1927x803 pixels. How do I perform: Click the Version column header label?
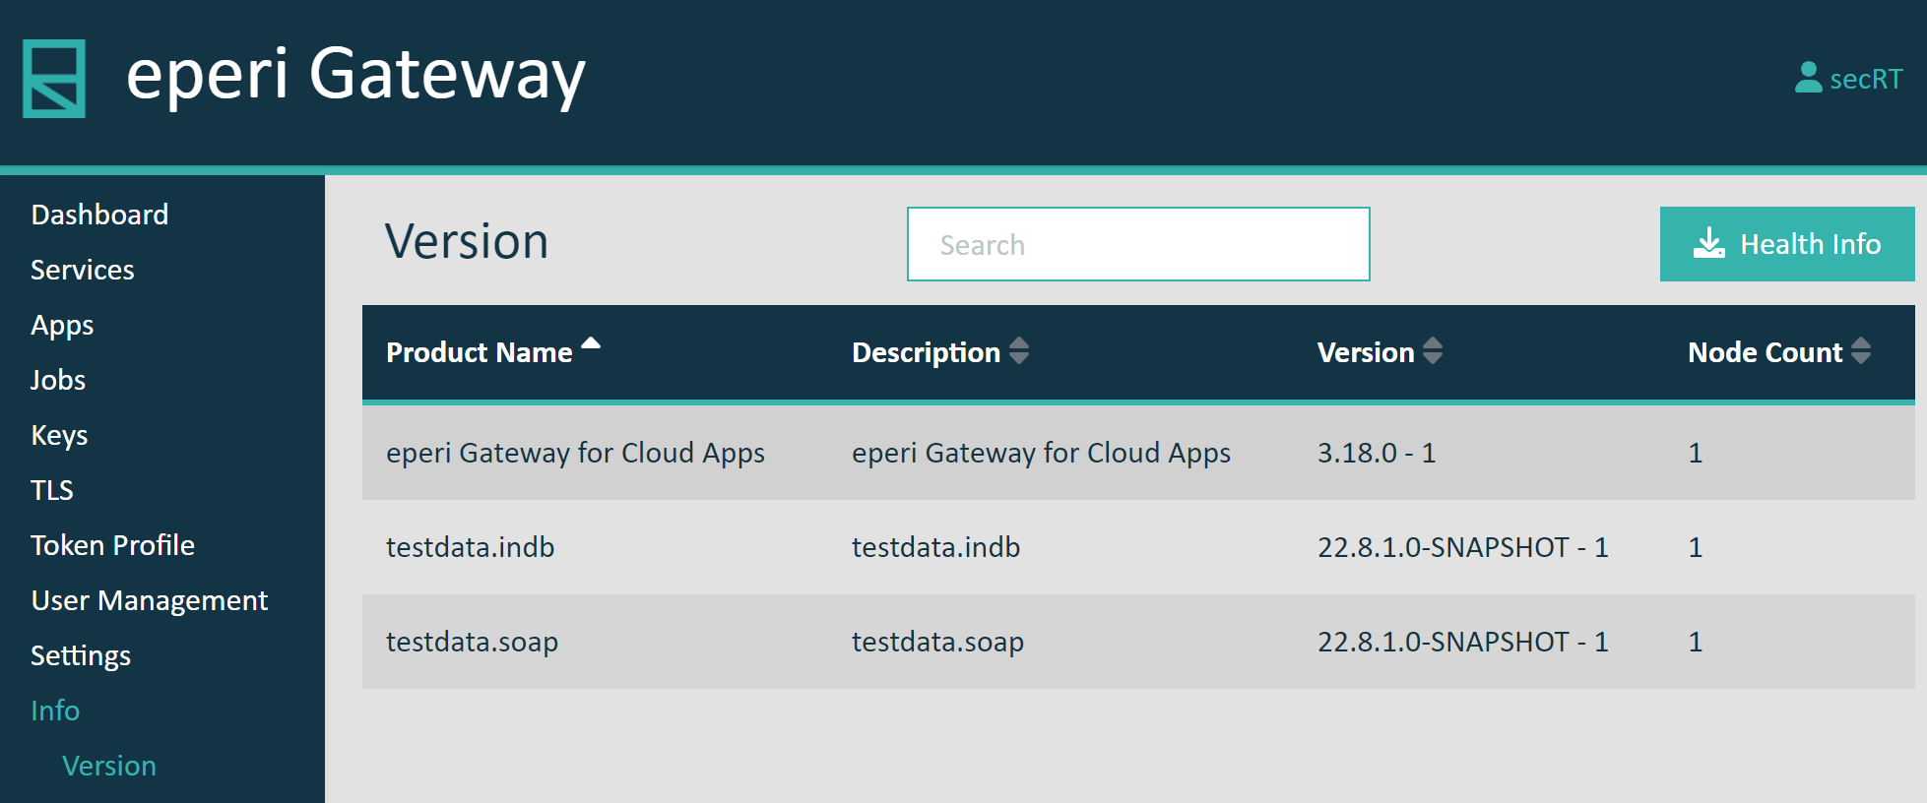click(x=1366, y=352)
